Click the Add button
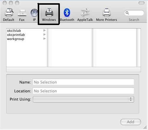Image resolution: width=148 pixels, height=130 pixels. (131, 122)
